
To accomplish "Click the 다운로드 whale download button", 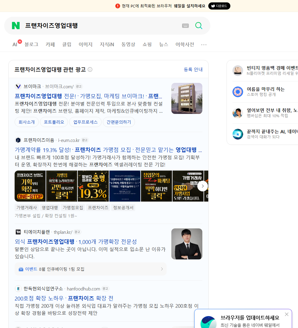I will [x=219, y=6].
